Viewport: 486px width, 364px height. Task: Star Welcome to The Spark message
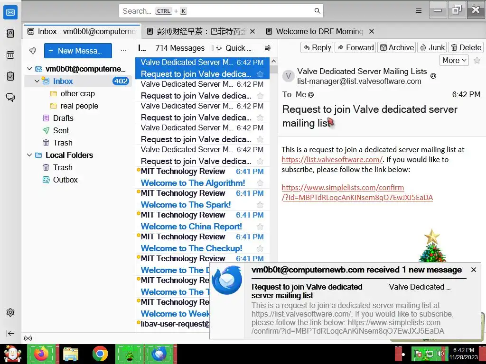(260, 205)
